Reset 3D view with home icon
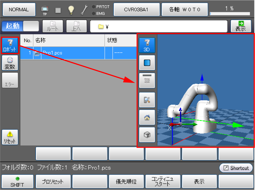The width and height of the screenshot is (255, 190). [147, 117]
